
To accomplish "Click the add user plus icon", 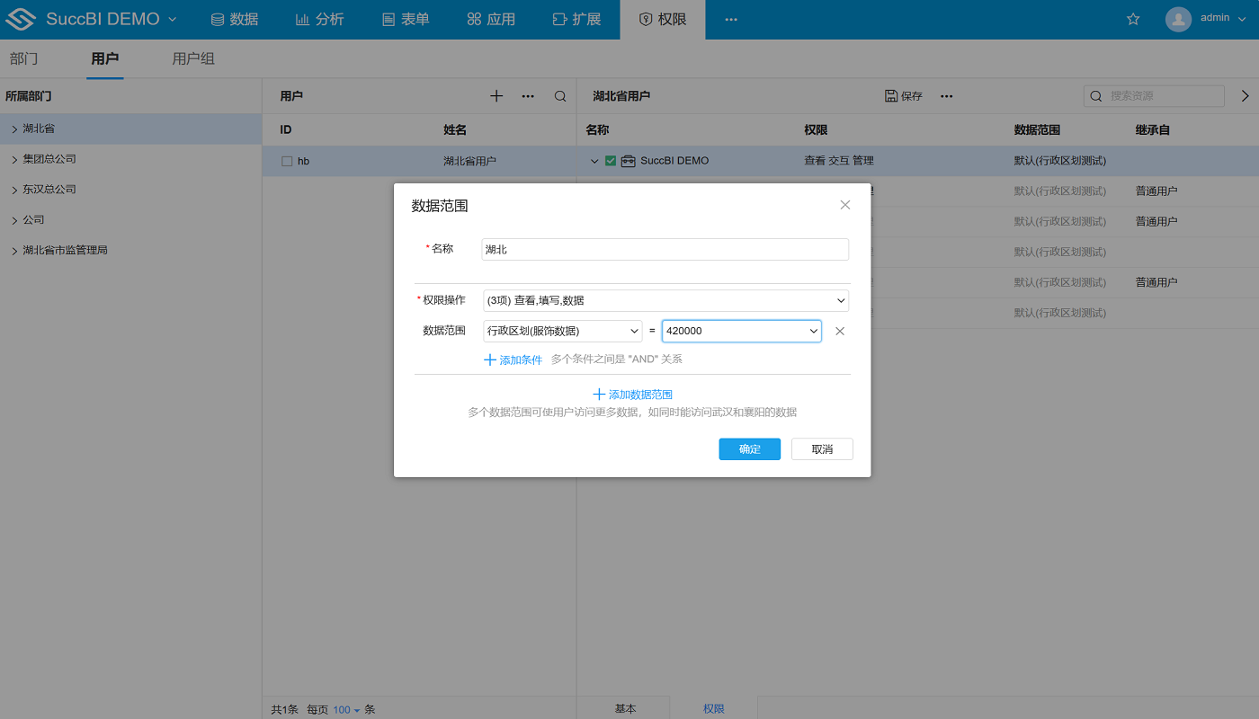I will tap(496, 96).
